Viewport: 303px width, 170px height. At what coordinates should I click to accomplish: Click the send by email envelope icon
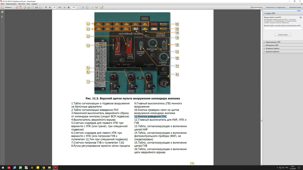coord(40,7)
